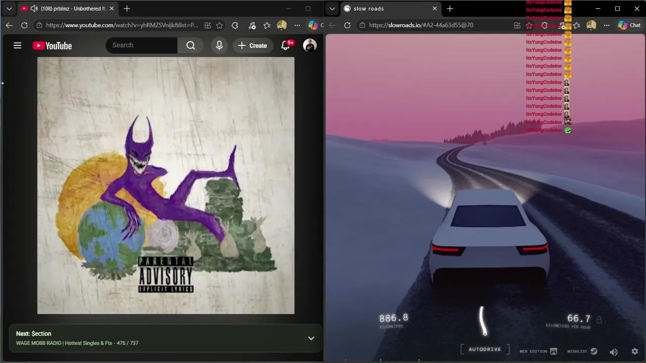The image size is (646, 363).
Task: Go to YouTube home via logo
Action: click(52, 45)
